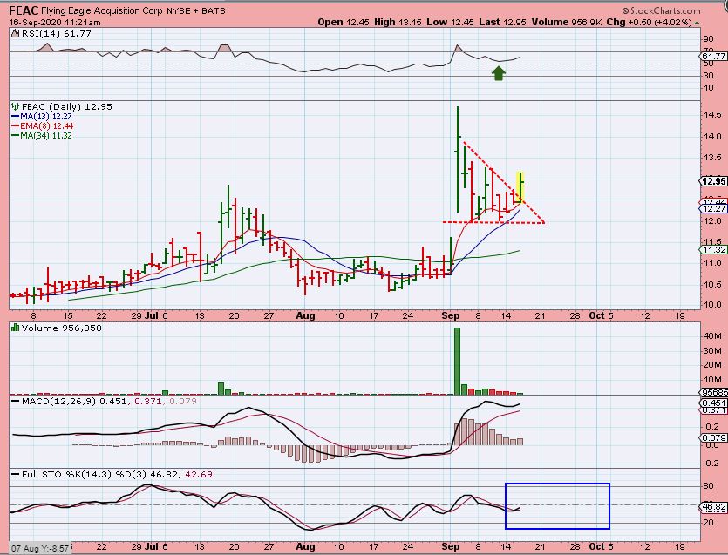
Task: Click the 61.77 RSI value tag on right axis
Action: click(713, 56)
